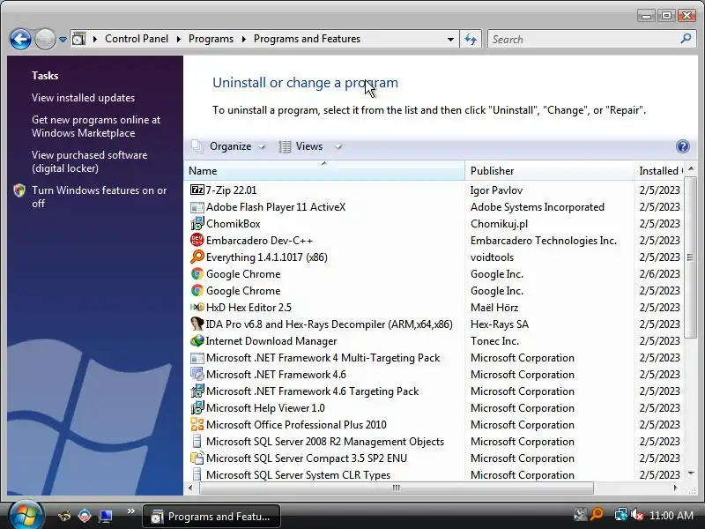Open Turn Windows features on or off
The height and width of the screenshot is (529, 705).
99,197
